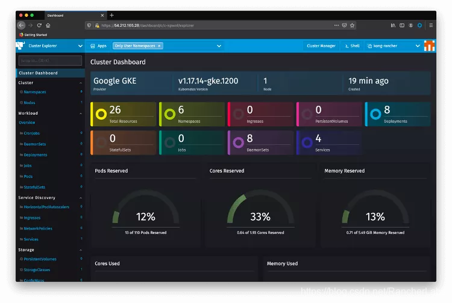Viewport: 452px width, 303px height.
Task: Open Workload Overview link
Action: pyautogui.click(x=27, y=123)
